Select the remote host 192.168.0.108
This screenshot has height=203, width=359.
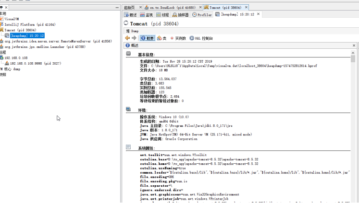[16, 58]
